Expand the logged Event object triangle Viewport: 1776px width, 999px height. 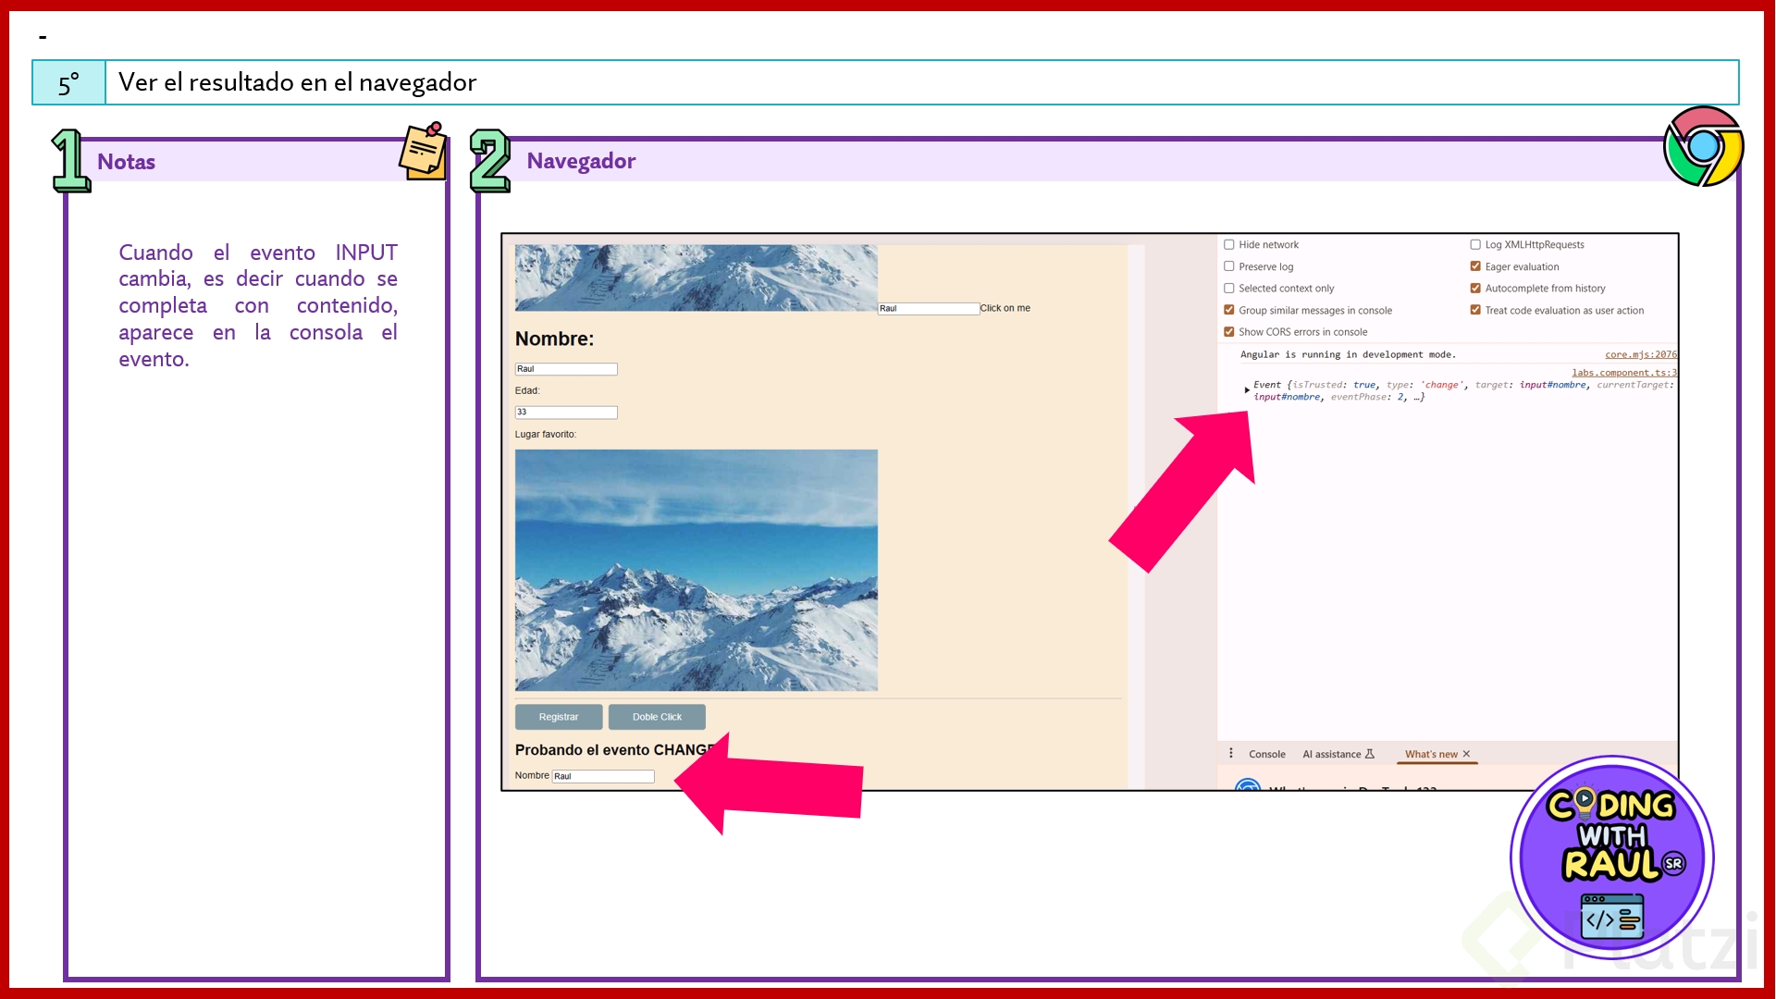(x=1247, y=390)
